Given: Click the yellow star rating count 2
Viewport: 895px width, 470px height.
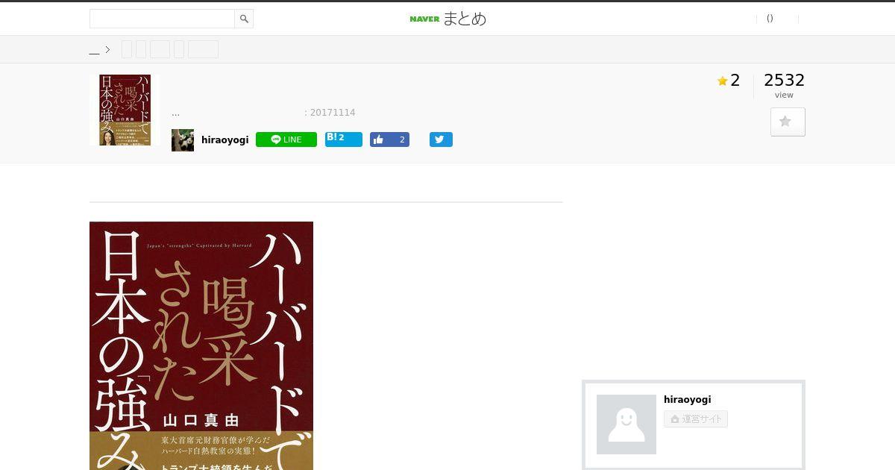Looking at the screenshot, I should [729, 81].
